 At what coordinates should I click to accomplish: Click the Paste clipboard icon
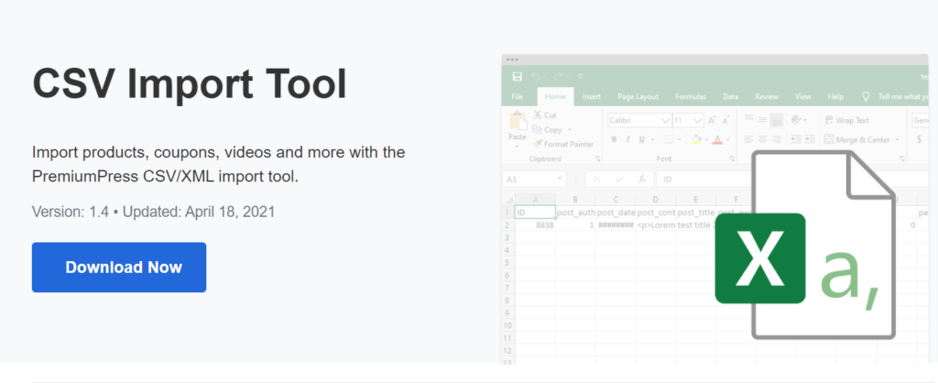pos(518,122)
